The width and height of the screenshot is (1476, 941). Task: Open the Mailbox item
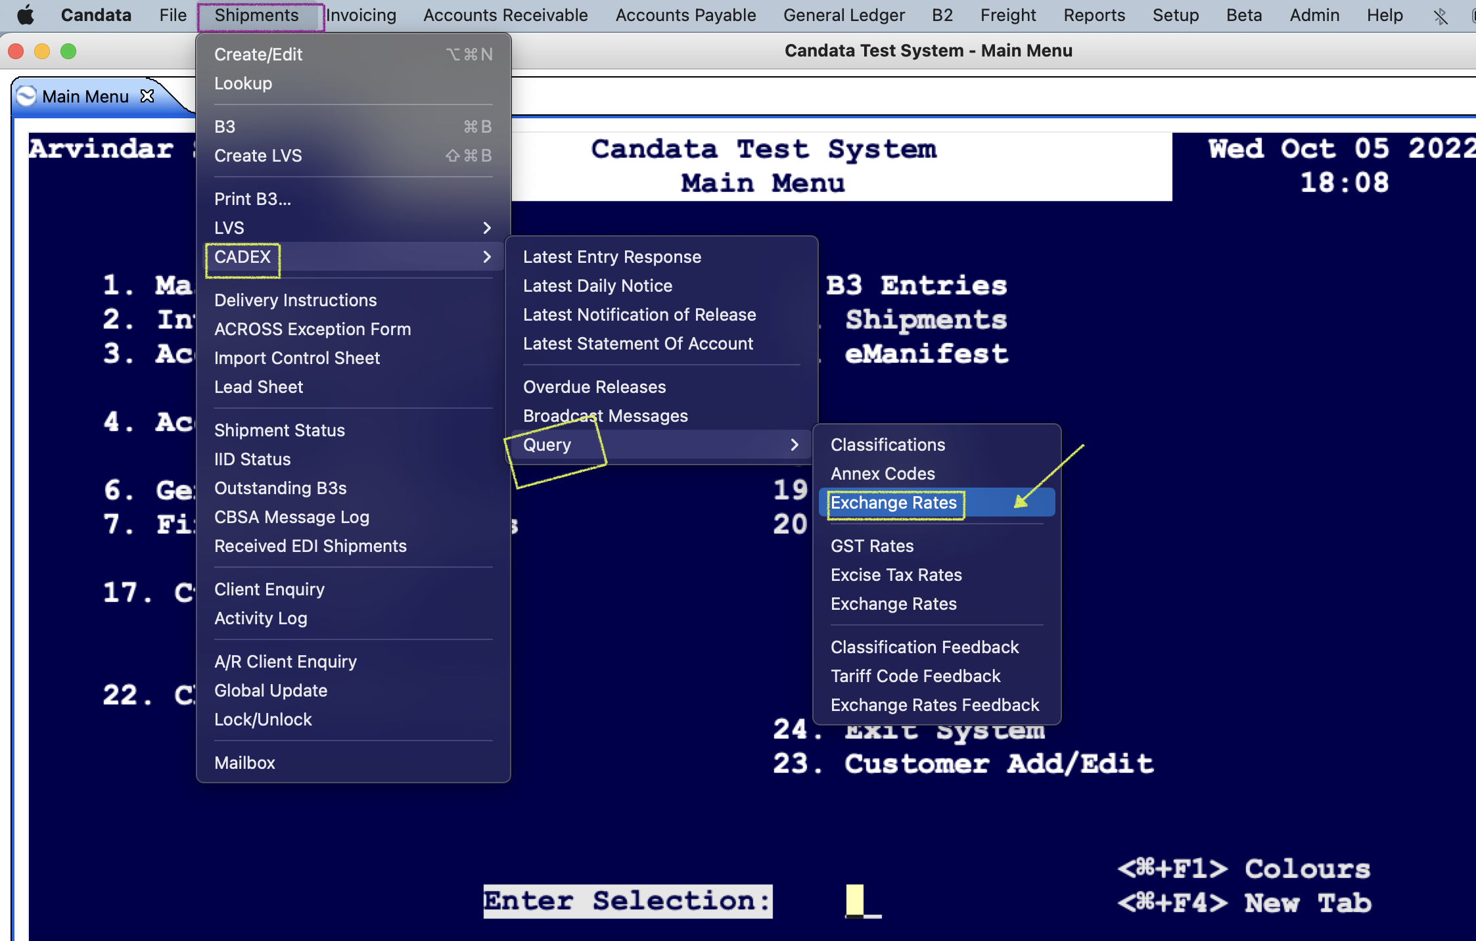353,763
